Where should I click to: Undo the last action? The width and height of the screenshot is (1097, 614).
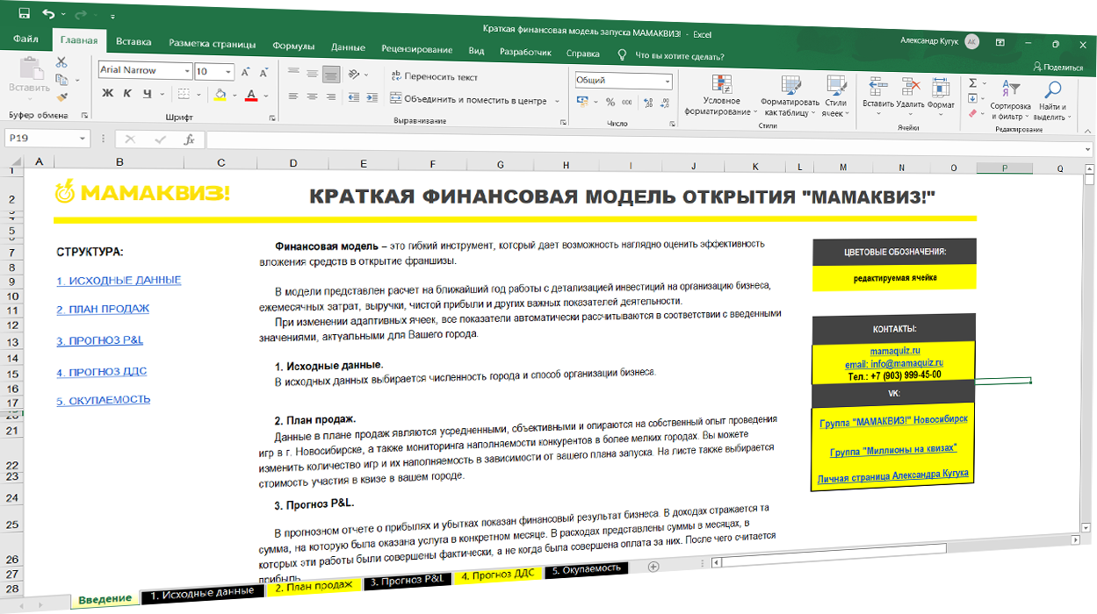pos(47,14)
